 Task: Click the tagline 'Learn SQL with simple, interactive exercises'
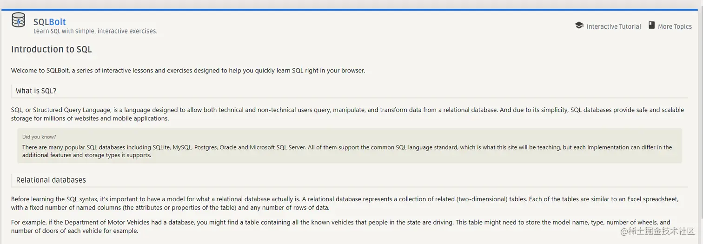click(x=95, y=31)
